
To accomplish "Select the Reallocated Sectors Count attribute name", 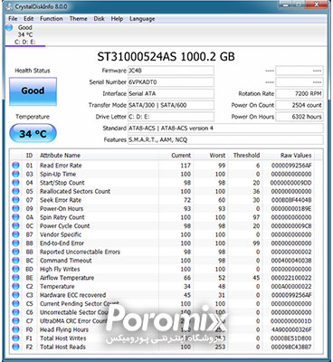I will [x=75, y=191].
